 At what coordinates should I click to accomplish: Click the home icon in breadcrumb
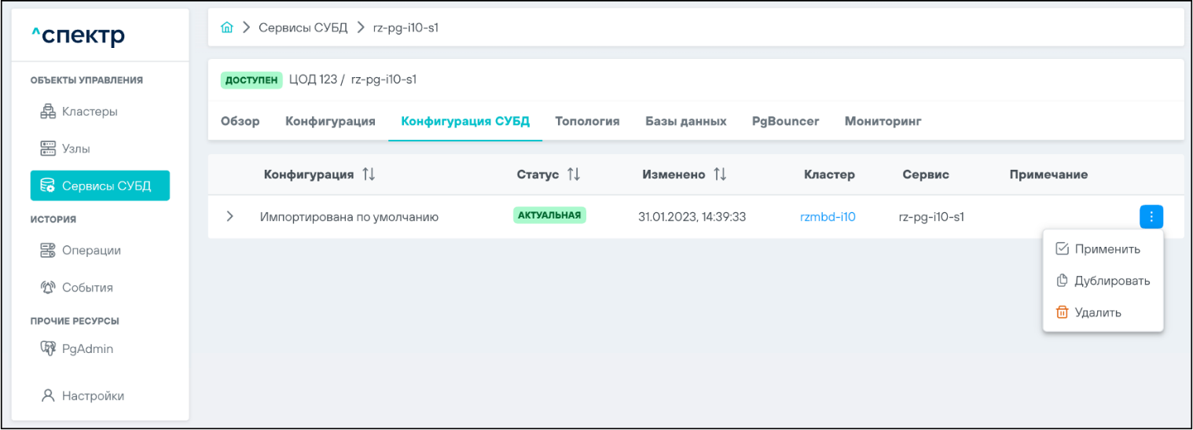(x=227, y=28)
